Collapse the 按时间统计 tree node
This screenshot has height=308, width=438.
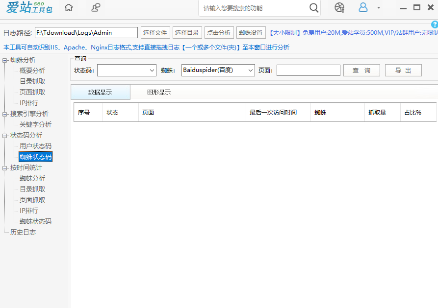pyautogui.click(x=5, y=168)
